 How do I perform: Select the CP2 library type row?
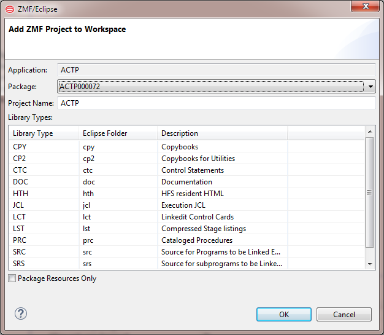pos(186,159)
